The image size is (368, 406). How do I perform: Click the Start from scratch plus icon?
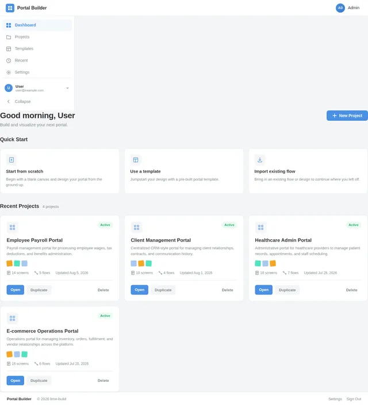pyautogui.click(x=11, y=160)
